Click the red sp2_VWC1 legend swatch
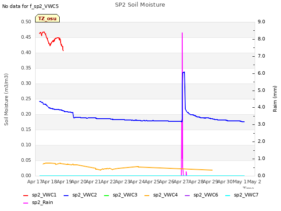The height and width of the screenshot is (211, 281). 26,195
